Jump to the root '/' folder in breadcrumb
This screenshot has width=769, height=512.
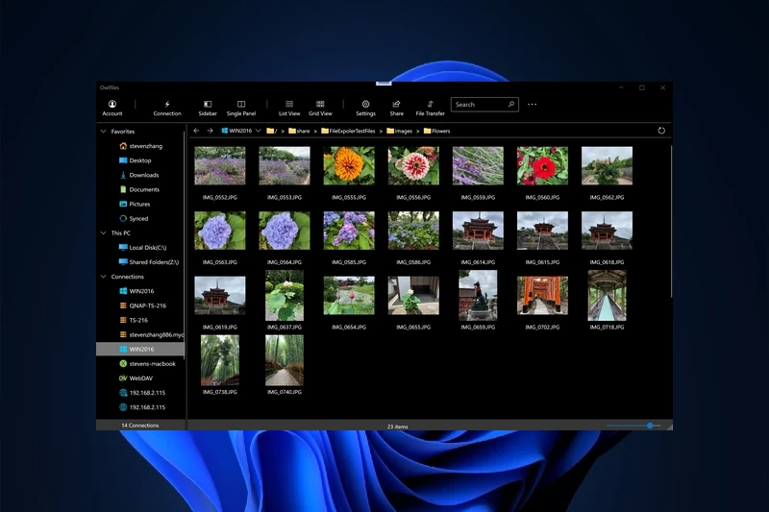point(272,131)
